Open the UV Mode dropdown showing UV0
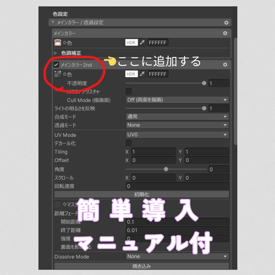The width and height of the screenshot is (275, 275). [177, 135]
